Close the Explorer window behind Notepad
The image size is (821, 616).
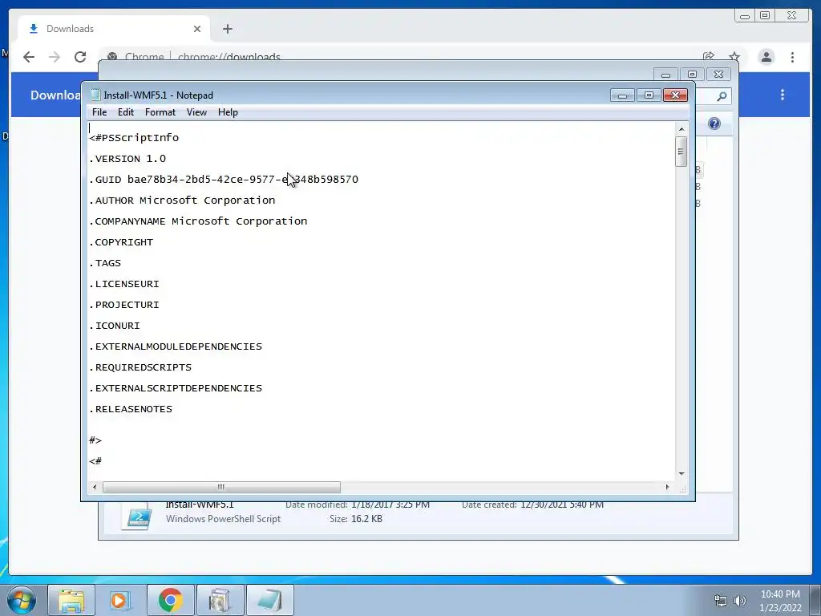coord(718,75)
